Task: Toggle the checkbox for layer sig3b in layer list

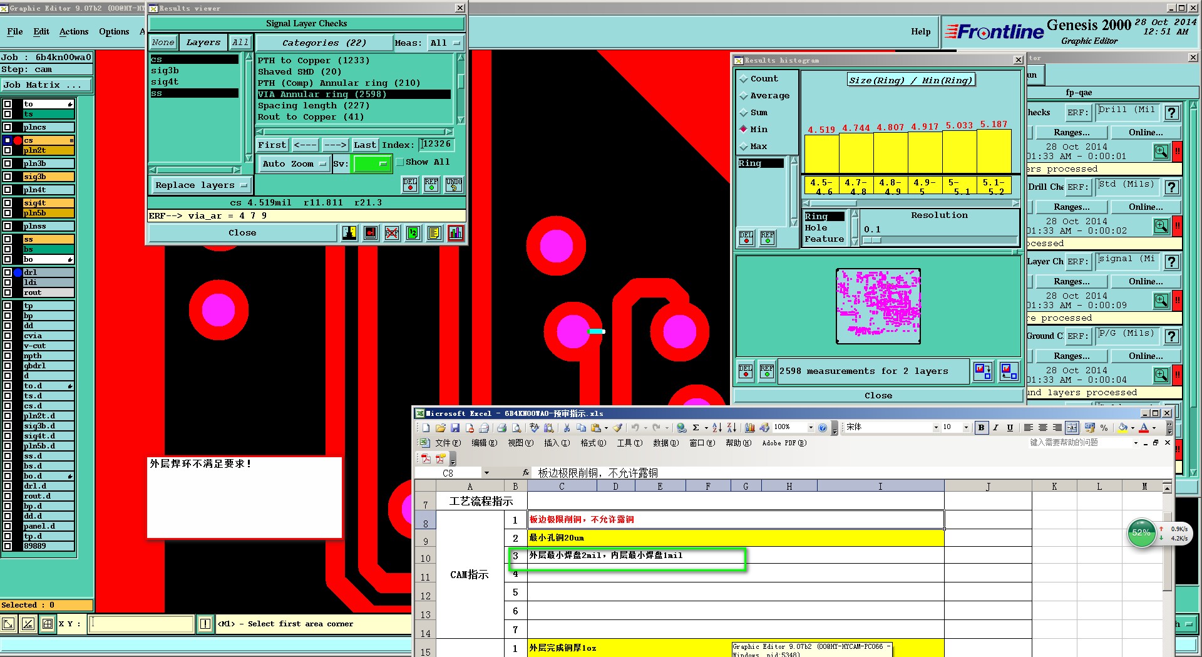Action: 8,177
